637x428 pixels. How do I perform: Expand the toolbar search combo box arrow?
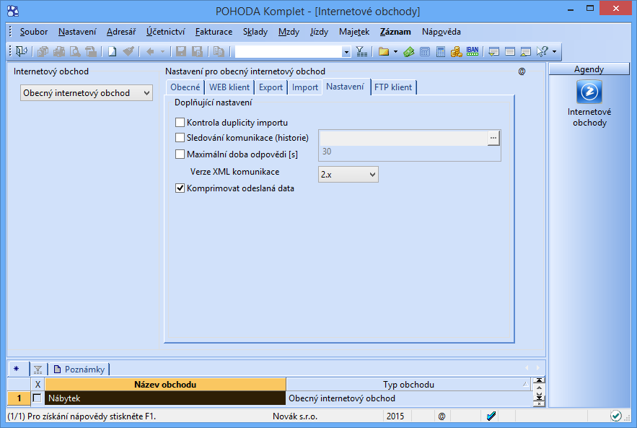tap(346, 52)
